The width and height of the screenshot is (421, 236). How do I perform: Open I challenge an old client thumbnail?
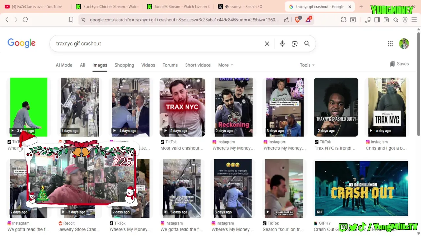(284, 188)
